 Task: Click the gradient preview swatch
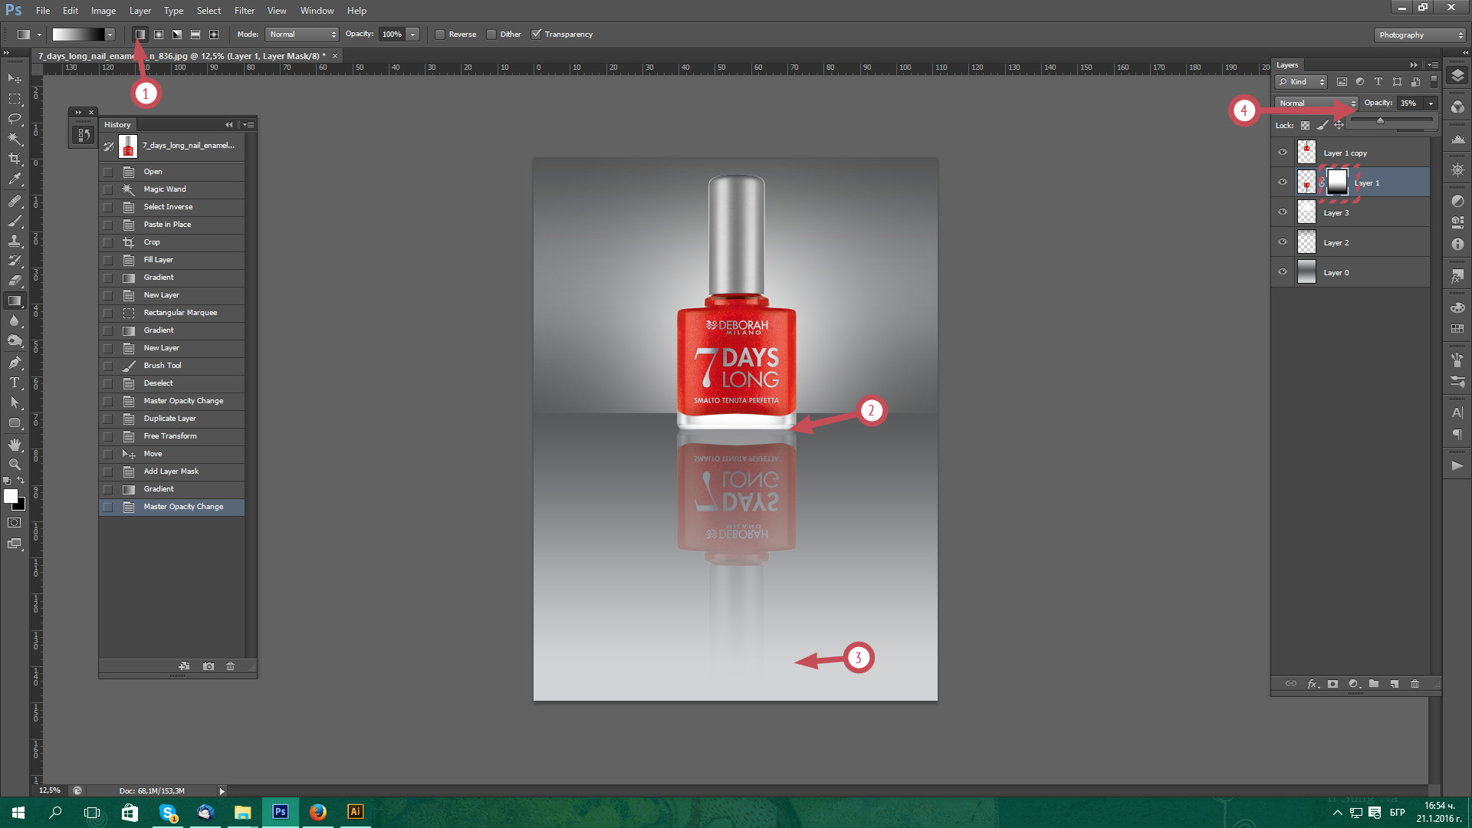click(77, 34)
